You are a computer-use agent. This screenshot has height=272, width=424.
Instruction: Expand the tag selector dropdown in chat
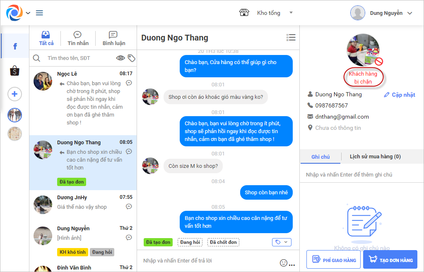click(282, 242)
